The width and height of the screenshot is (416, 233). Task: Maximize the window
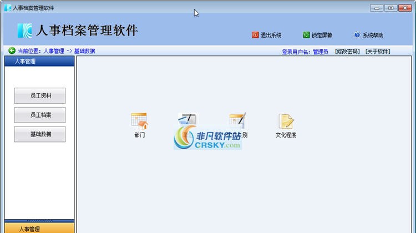[390, 8]
